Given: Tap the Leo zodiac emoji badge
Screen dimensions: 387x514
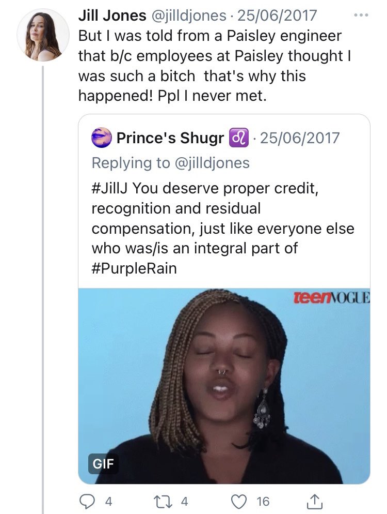Looking at the screenshot, I should (239, 138).
